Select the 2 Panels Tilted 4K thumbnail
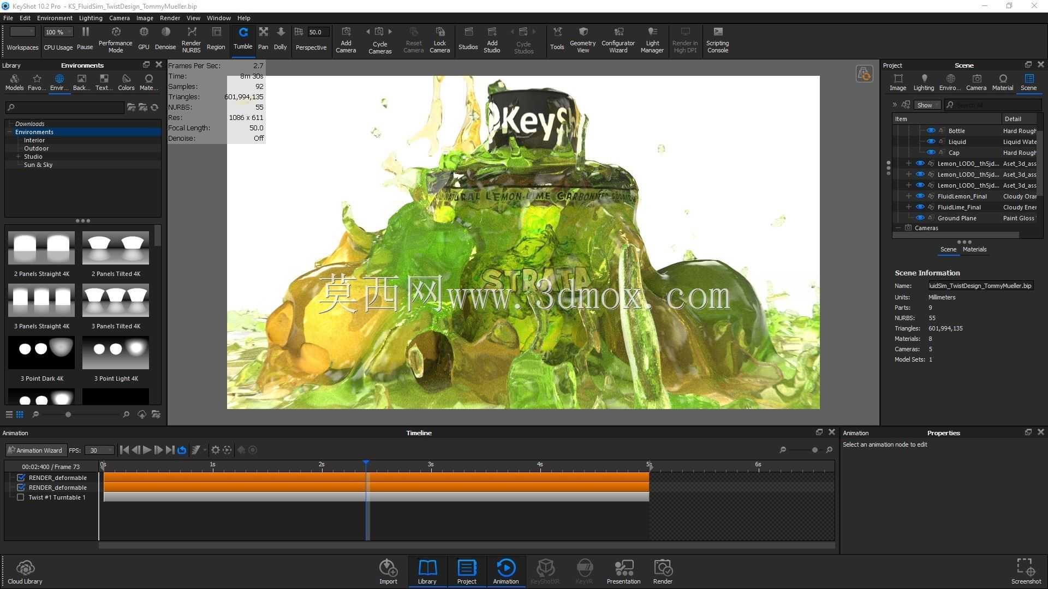1048x589 pixels. click(116, 254)
